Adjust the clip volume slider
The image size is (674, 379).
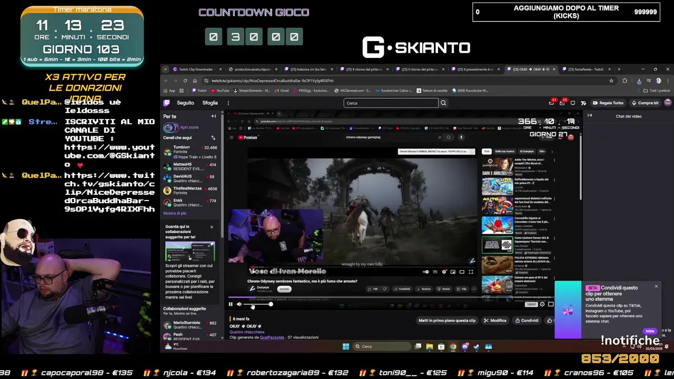pyautogui.click(x=258, y=304)
